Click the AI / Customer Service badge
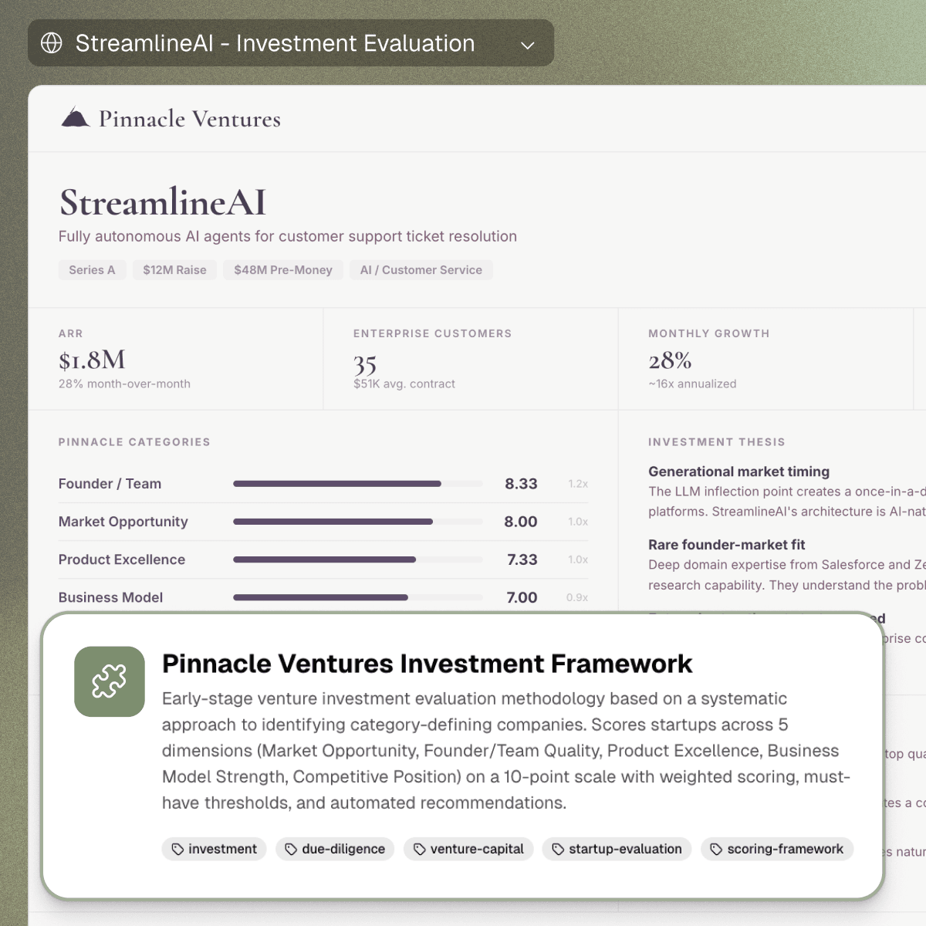Image resolution: width=926 pixels, height=926 pixels. (421, 270)
